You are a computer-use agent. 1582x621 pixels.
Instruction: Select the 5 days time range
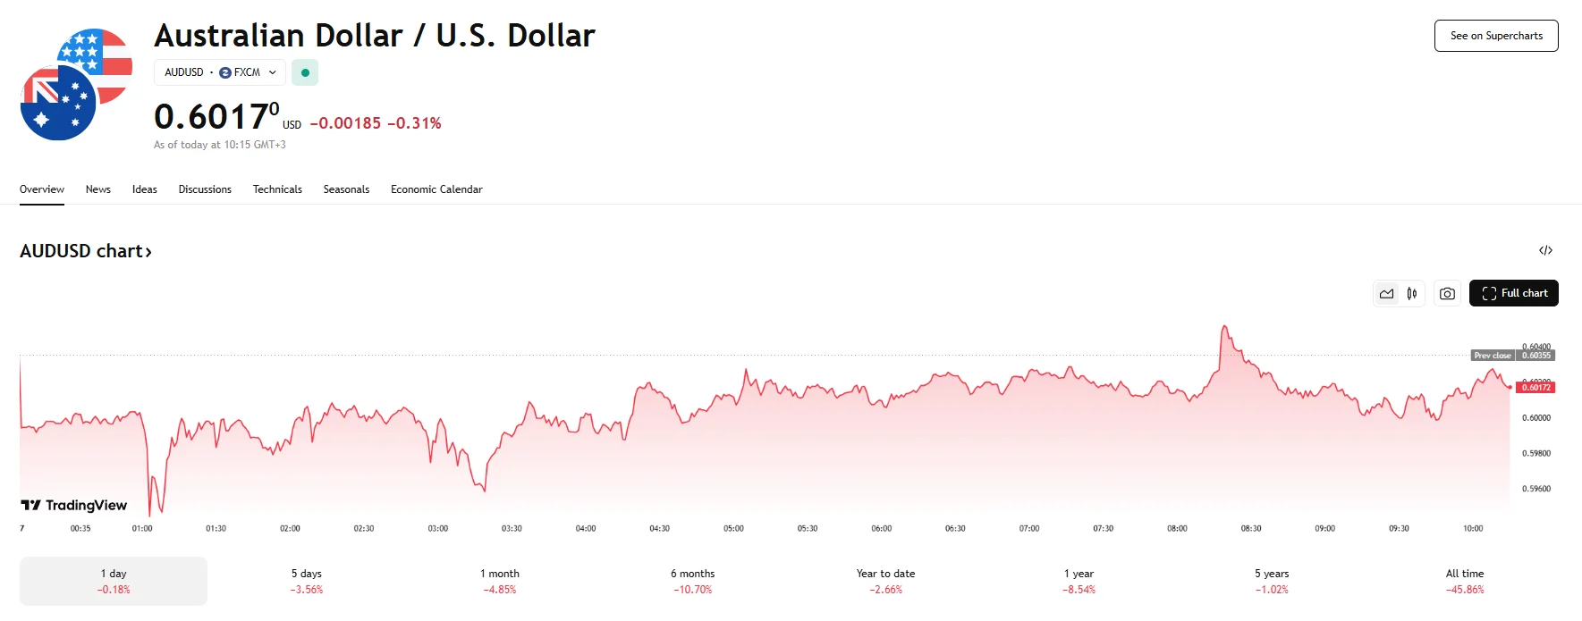pos(306,581)
